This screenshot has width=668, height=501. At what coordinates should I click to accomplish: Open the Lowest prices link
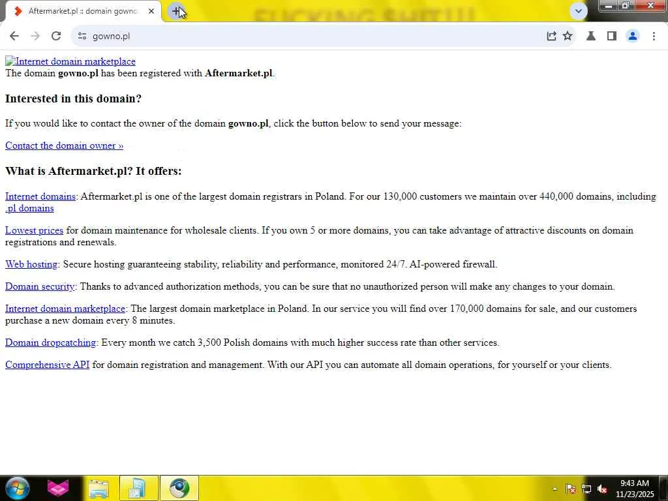pyautogui.click(x=34, y=230)
